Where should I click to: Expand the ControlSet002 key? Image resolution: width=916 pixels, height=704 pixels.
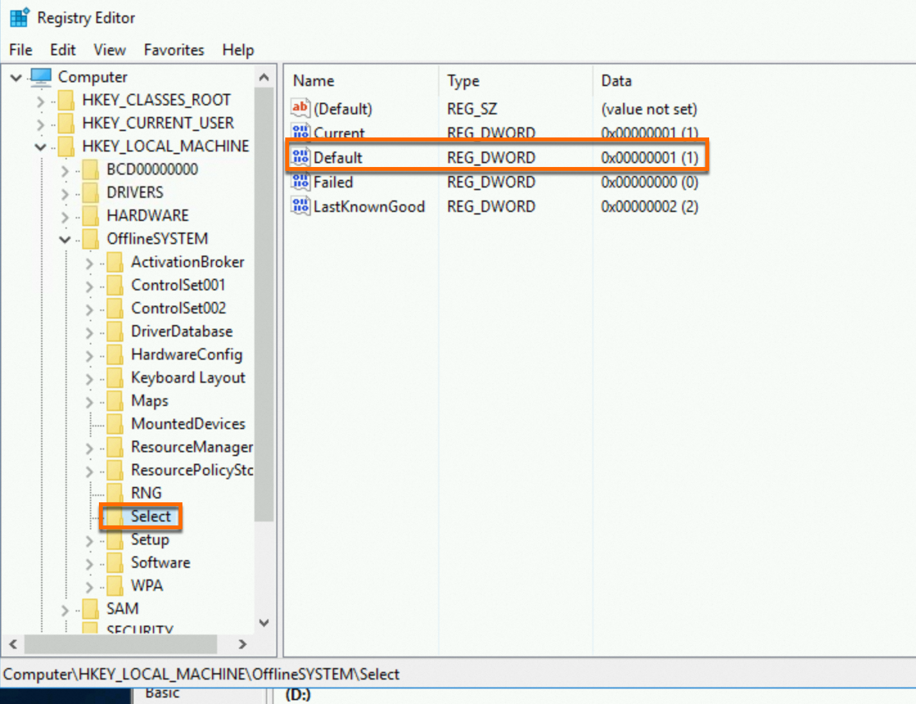[x=89, y=309]
